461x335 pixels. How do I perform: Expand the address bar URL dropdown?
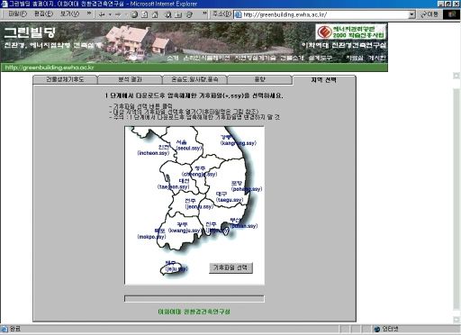[412, 14]
